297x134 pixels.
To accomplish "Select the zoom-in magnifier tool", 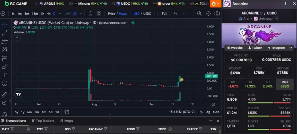I will pos(5,103).
